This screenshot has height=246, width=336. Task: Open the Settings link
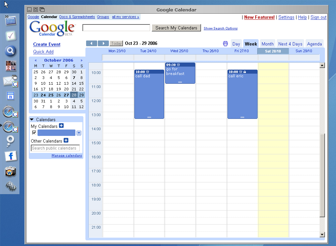(x=286, y=17)
